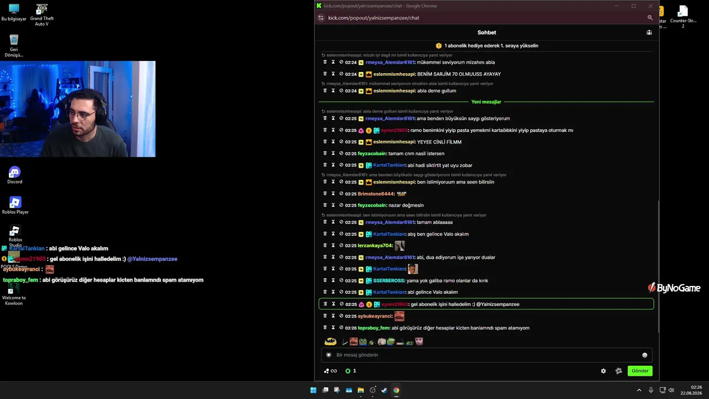Screen dimensions: 709x399
Task: Open Brimstone6444's username in chat
Action: coord(376,194)
